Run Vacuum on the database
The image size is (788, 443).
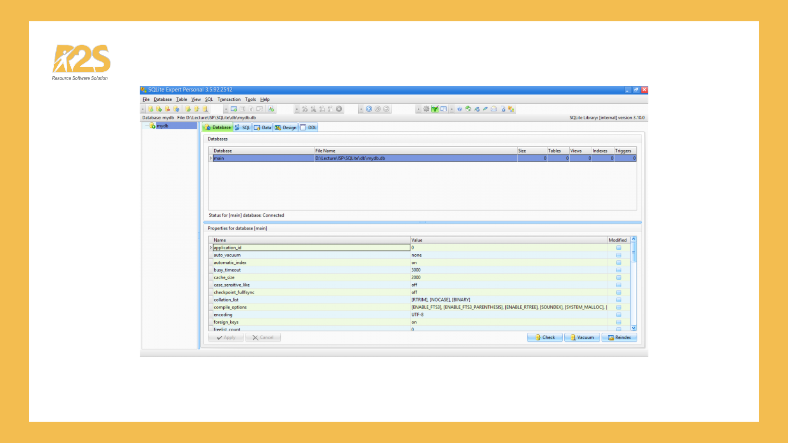(x=582, y=337)
